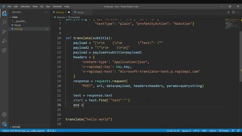The image size is (242, 136).
Task: Click 'text = response.text' code line
Action: [93, 95]
